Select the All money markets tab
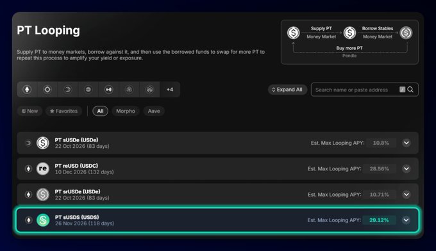 (100, 111)
